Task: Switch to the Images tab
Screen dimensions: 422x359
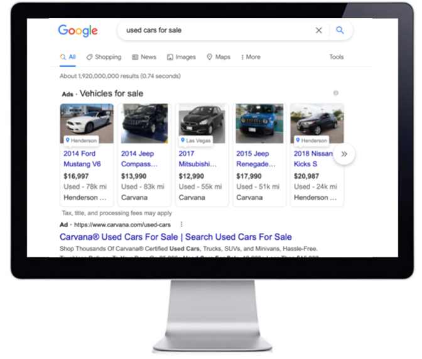Action: 181,57
